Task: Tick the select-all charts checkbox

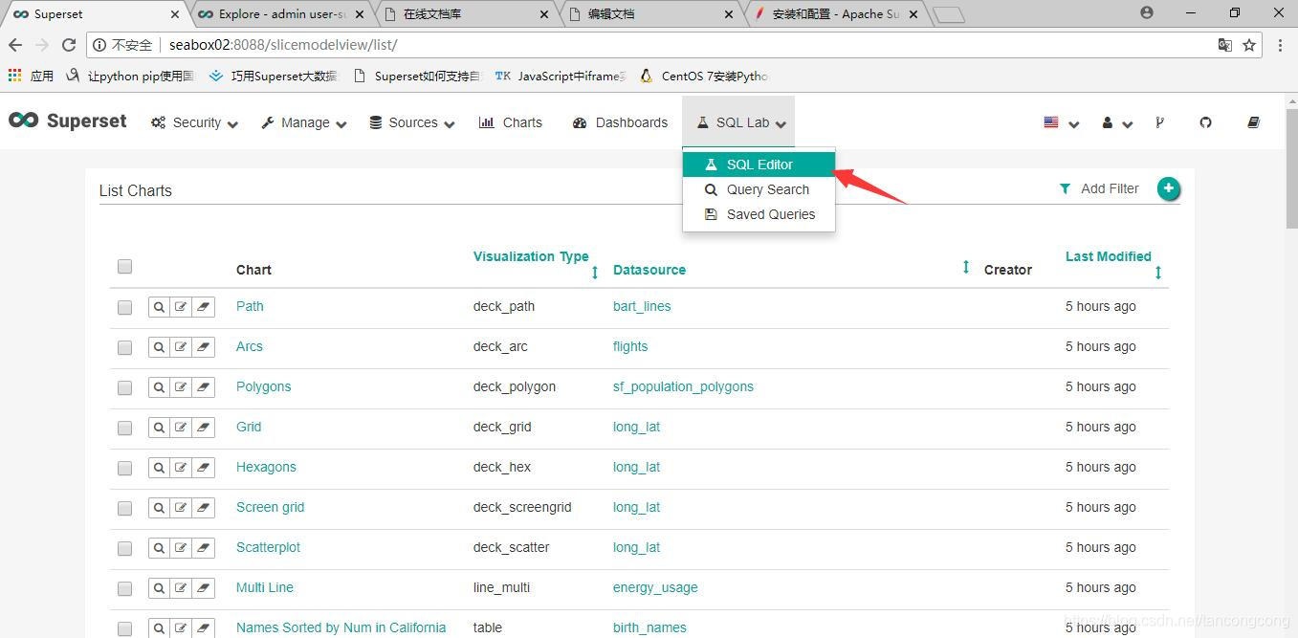Action: tap(124, 267)
